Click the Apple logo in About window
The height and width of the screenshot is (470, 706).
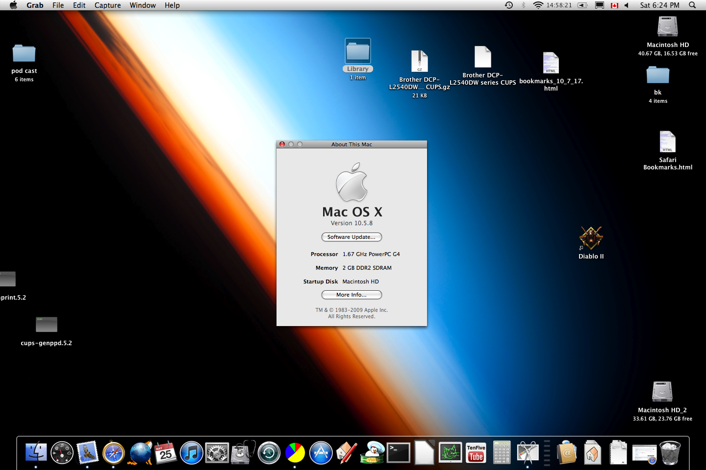tap(352, 183)
